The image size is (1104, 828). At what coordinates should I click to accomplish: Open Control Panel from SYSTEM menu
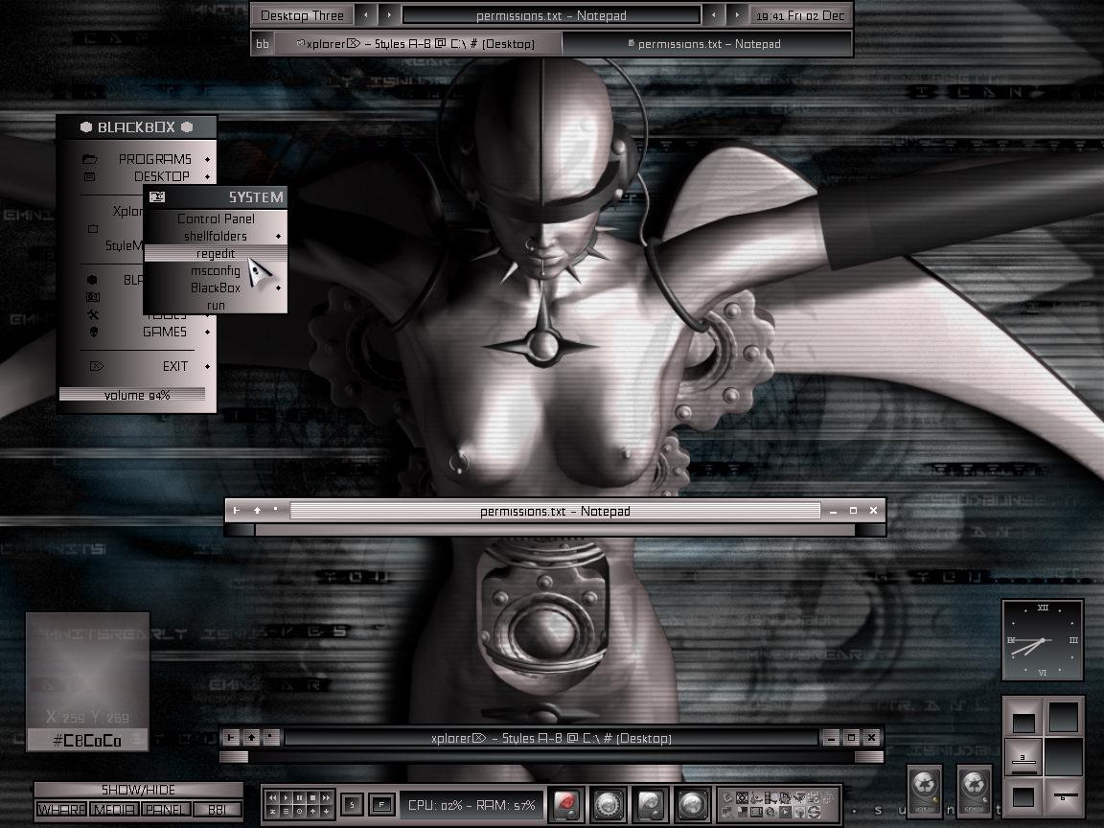pyautogui.click(x=216, y=218)
